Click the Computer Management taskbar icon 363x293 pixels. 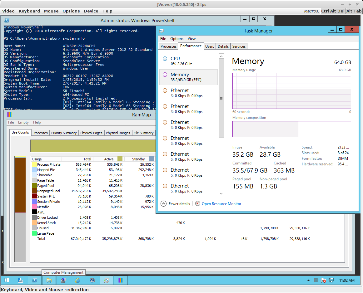pos(63,280)
